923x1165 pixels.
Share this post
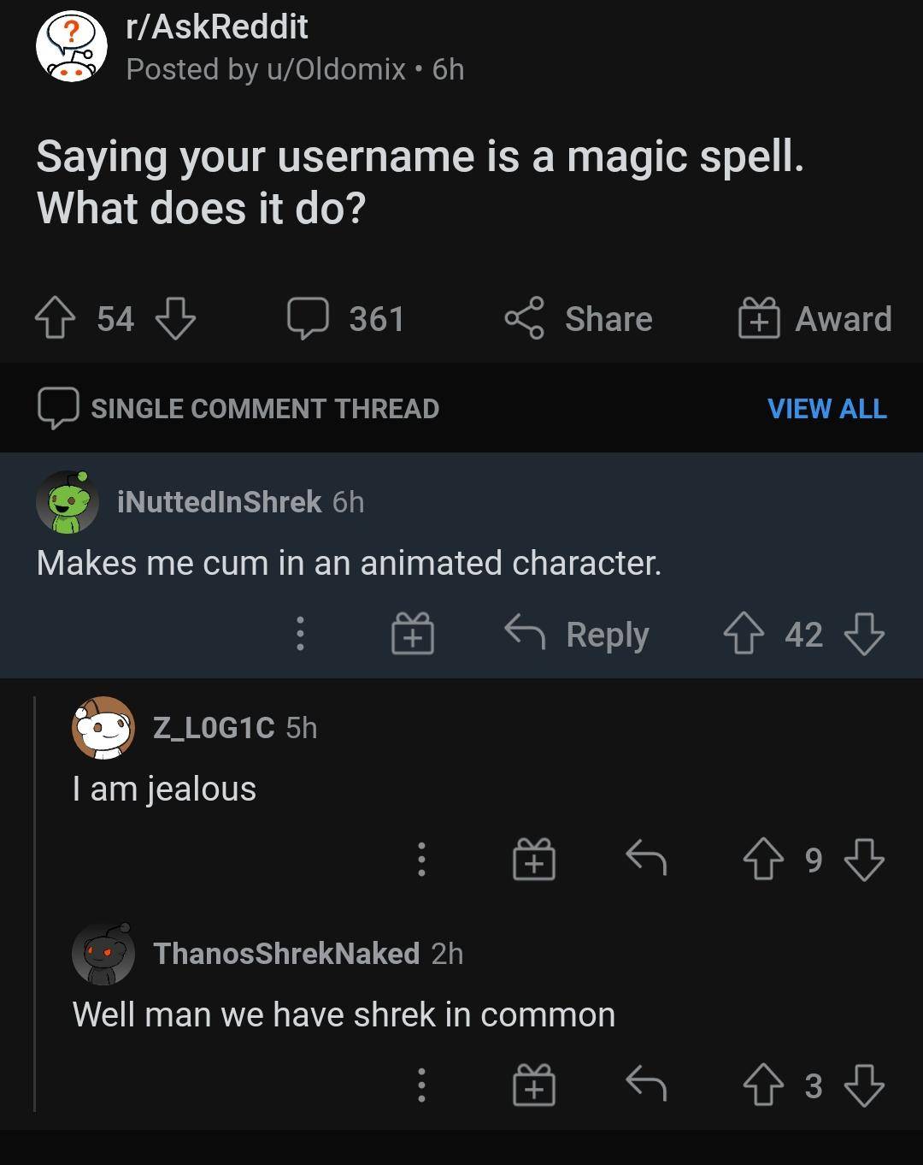point(579,319)
